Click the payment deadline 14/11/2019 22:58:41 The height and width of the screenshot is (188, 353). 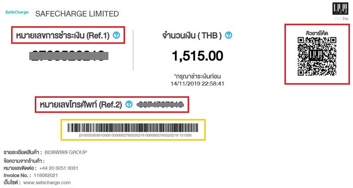197,84
